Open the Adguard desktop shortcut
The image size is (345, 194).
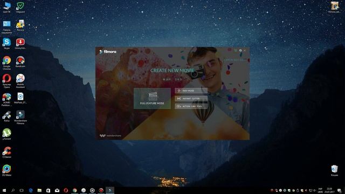pyautogui.click(x=20, y=7)
